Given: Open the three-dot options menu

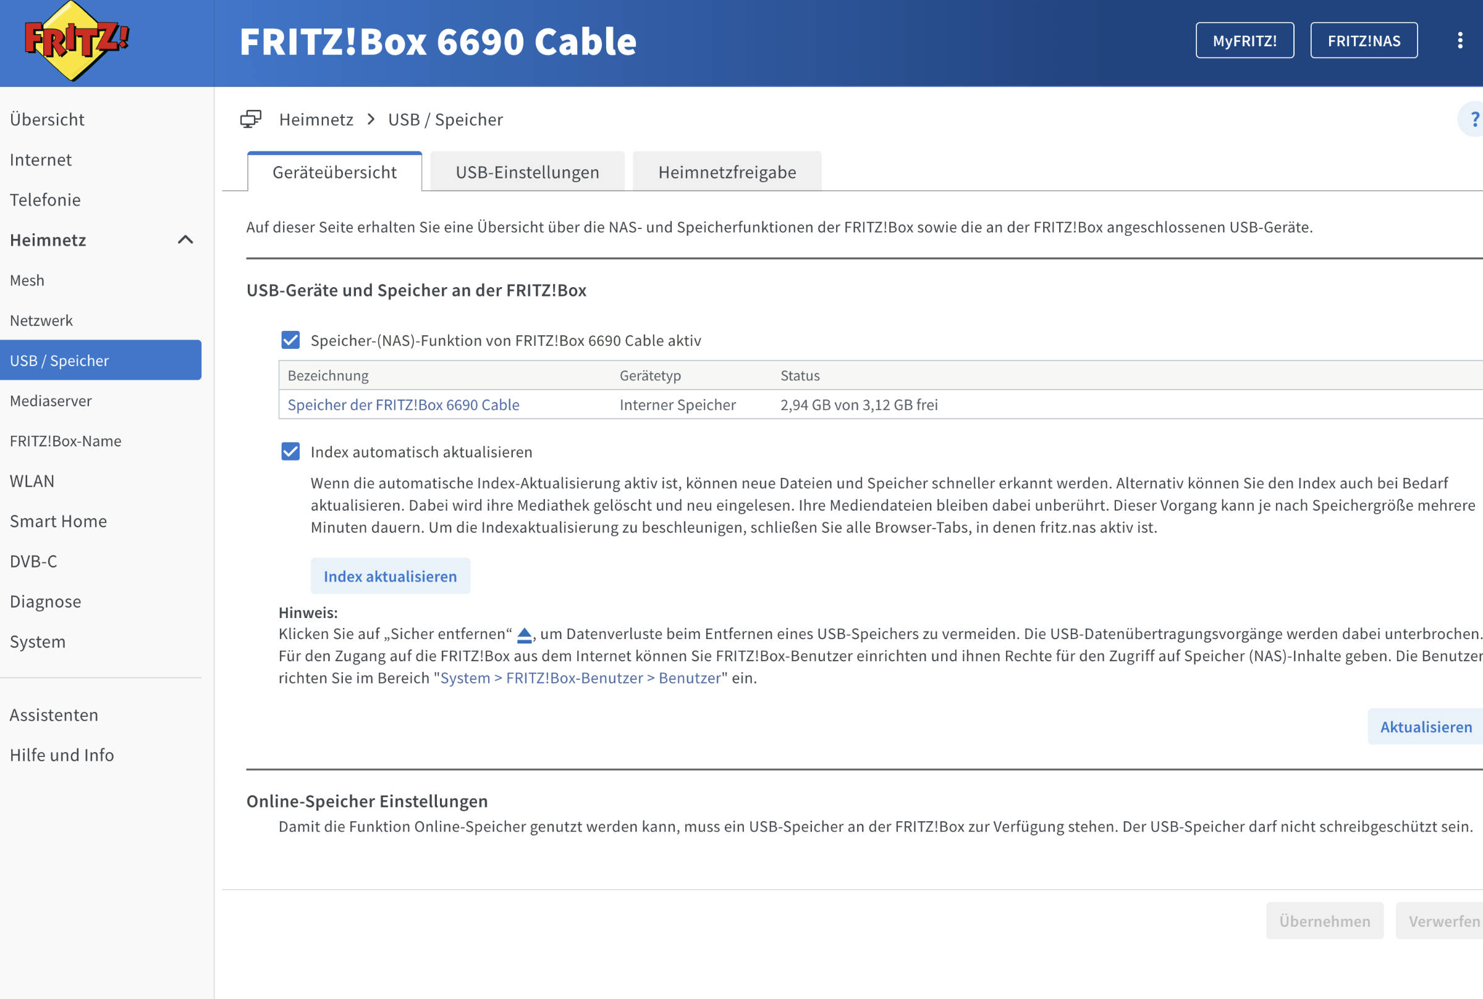Looking at the screenshot, I should coord(1460,41).
